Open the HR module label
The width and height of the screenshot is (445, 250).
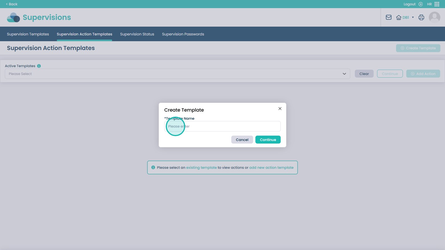pos(429,4)
